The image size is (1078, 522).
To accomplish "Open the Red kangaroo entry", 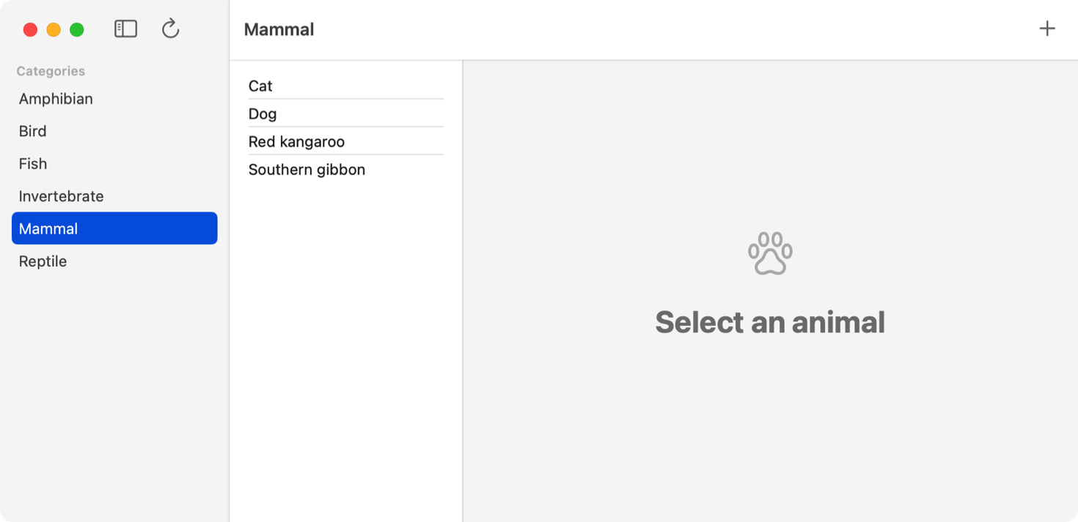I will (x=296, y=141).
